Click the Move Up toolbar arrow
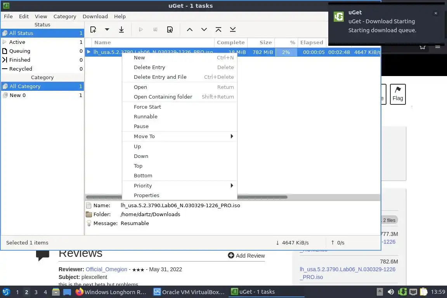 tap(190, 29)
